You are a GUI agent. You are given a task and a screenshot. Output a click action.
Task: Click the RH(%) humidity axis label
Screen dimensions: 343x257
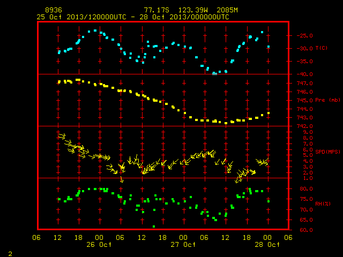(323, 203)
